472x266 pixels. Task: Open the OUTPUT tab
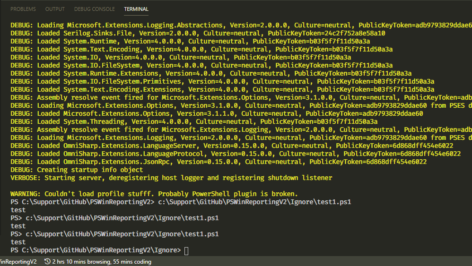point(55,9)
